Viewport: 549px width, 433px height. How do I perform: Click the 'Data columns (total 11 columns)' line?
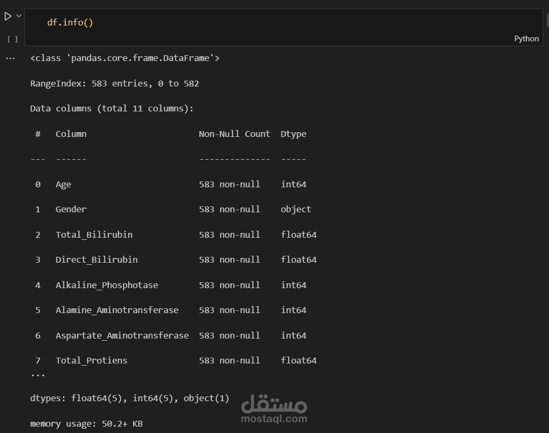[x=112, y=109]
